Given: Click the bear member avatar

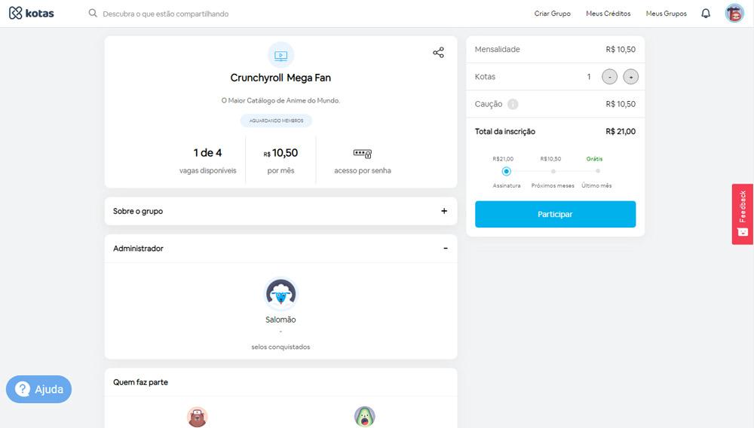Looking at the screenshot, I should (197, 417).
